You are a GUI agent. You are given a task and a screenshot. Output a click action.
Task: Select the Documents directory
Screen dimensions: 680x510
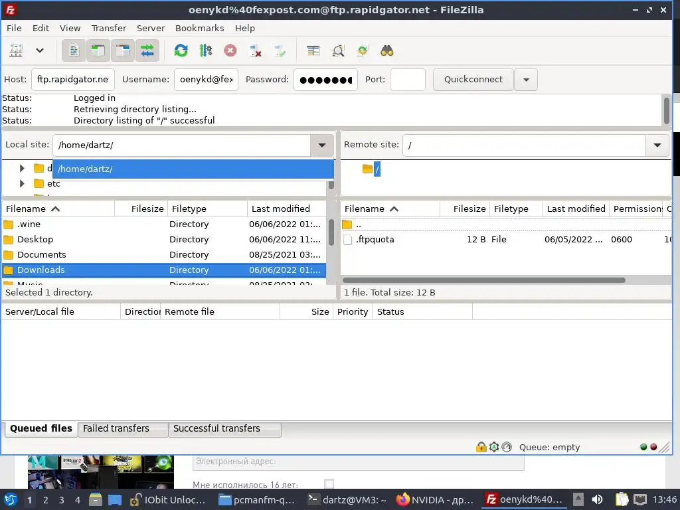164,254
